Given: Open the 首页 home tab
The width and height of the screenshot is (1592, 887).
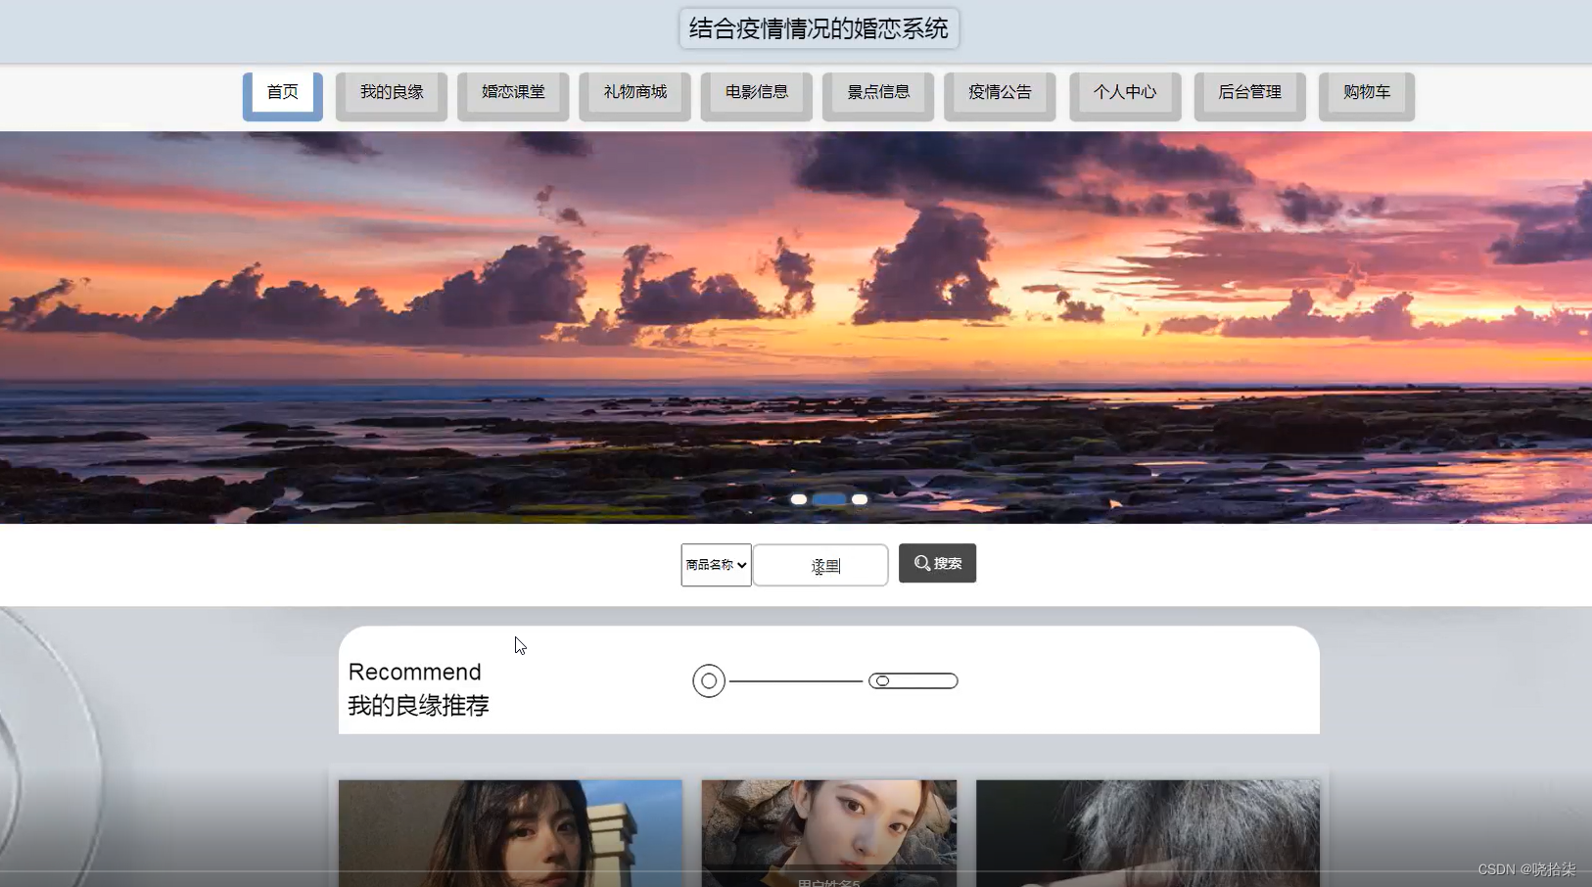Looking at the screenshot, I should [x=283, y=95].
